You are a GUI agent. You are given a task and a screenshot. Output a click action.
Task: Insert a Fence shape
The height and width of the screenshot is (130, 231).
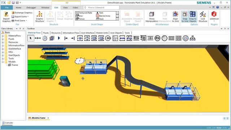click(80, 19)
